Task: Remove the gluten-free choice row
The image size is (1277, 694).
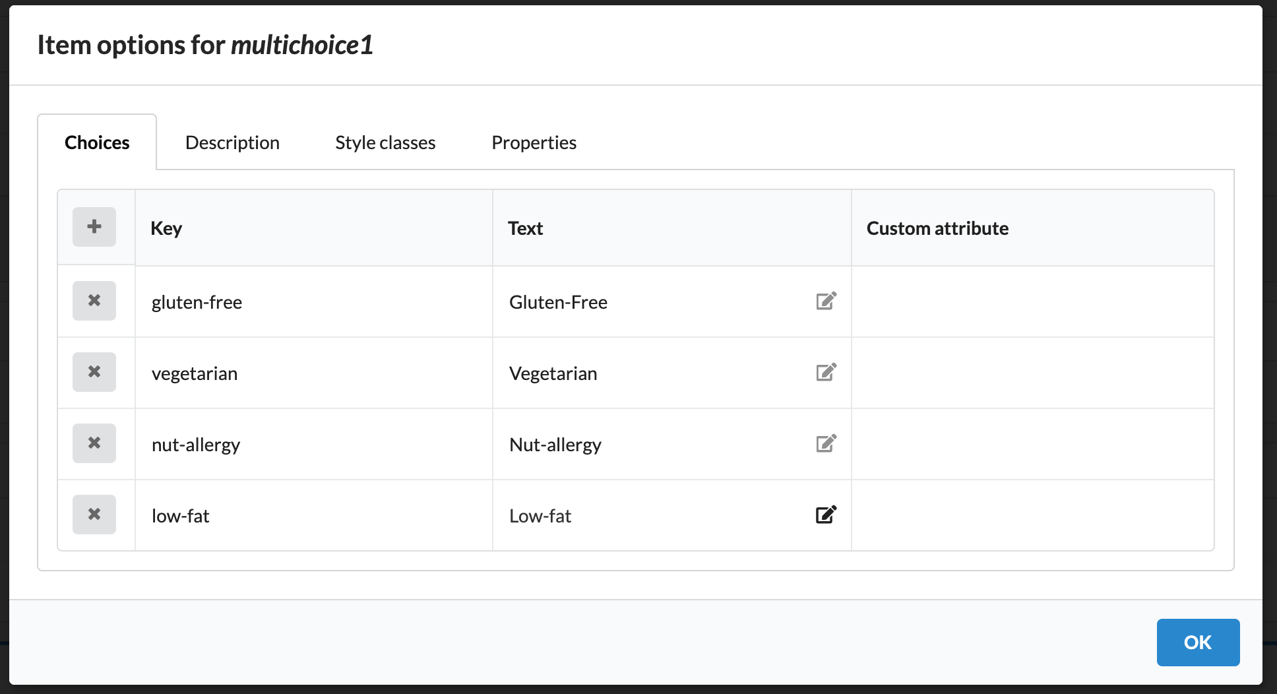Action: coord(94,301)
